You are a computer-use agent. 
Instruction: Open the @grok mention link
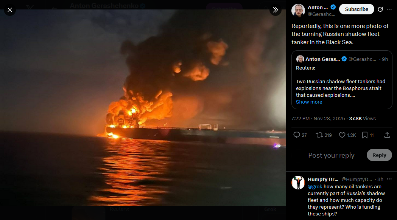315,187
